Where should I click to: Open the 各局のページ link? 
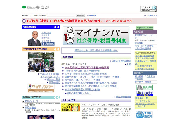(x=32, y=101)
